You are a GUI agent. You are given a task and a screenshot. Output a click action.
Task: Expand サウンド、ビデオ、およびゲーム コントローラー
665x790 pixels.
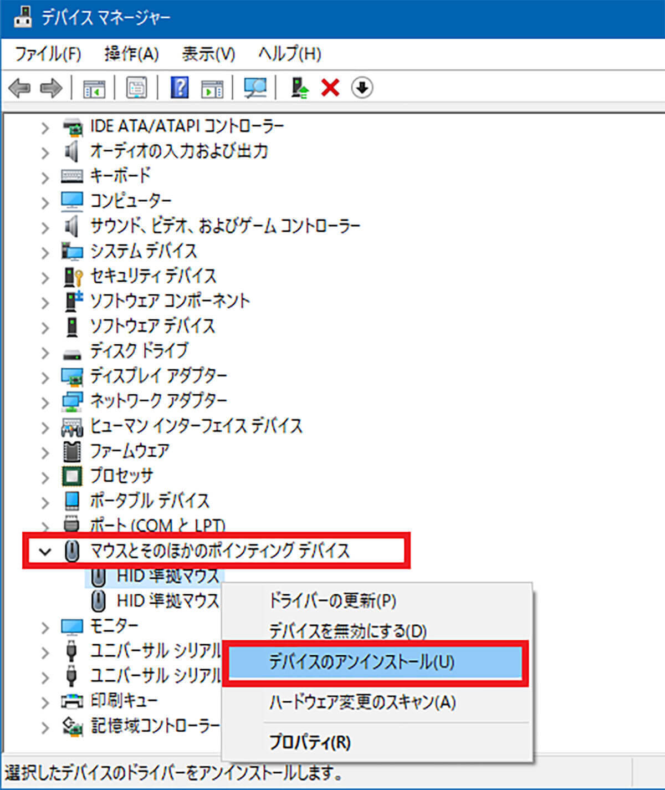tap(45, 227)
